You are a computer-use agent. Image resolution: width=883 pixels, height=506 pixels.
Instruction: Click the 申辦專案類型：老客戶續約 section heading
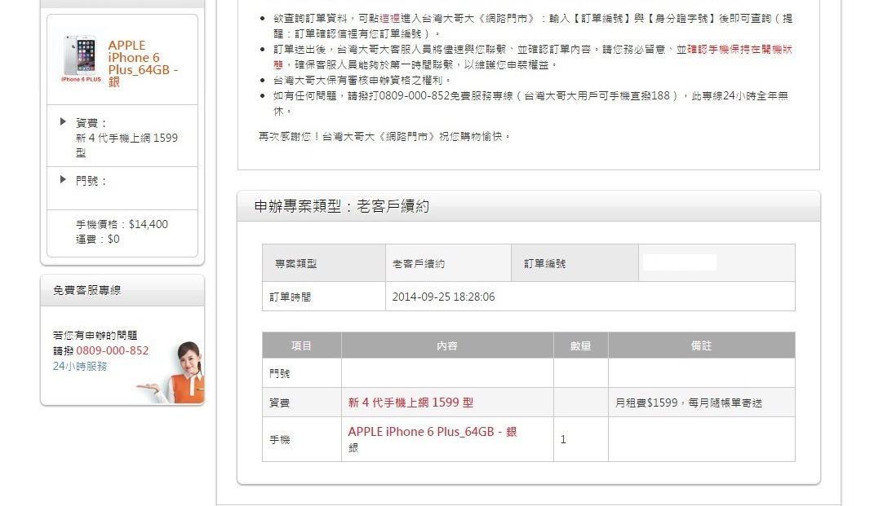(342, 206)
